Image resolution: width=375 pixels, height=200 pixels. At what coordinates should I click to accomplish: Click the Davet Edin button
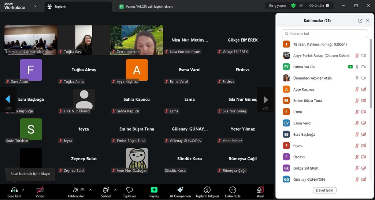[324, 190]
